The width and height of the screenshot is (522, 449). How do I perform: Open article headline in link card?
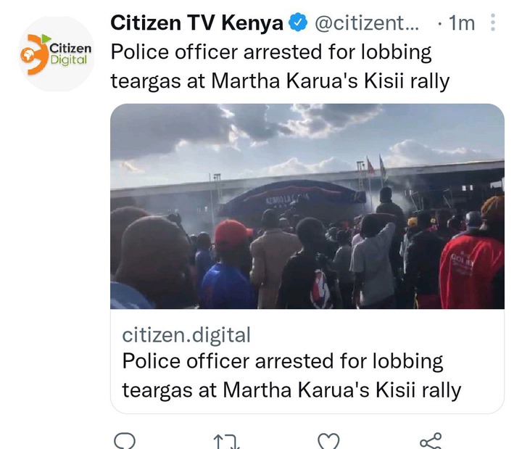(x=291, y=376)
